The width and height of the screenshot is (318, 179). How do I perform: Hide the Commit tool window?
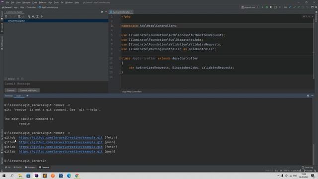pos(106,12)
